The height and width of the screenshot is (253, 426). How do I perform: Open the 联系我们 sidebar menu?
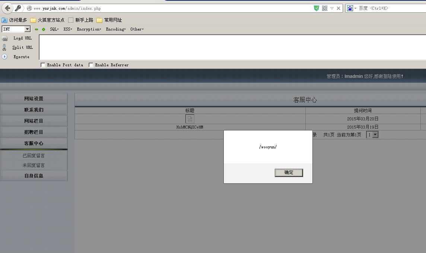point(34,110)
